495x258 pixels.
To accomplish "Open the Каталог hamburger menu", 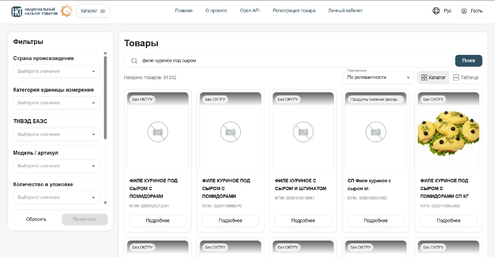I will click(x=93, y=11).
